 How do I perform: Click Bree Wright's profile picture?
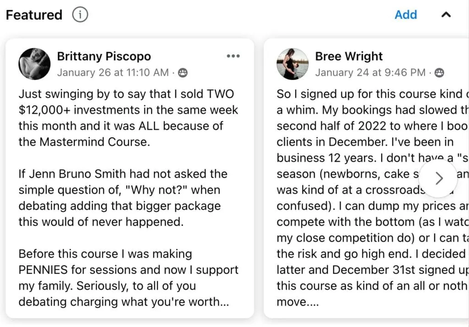point(292,64)
